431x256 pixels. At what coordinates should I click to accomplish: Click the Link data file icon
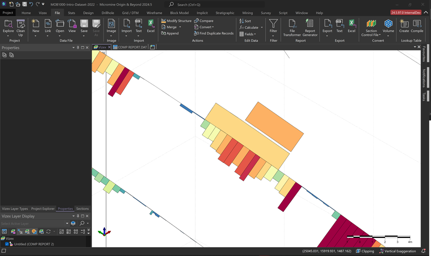pos(48,26)
